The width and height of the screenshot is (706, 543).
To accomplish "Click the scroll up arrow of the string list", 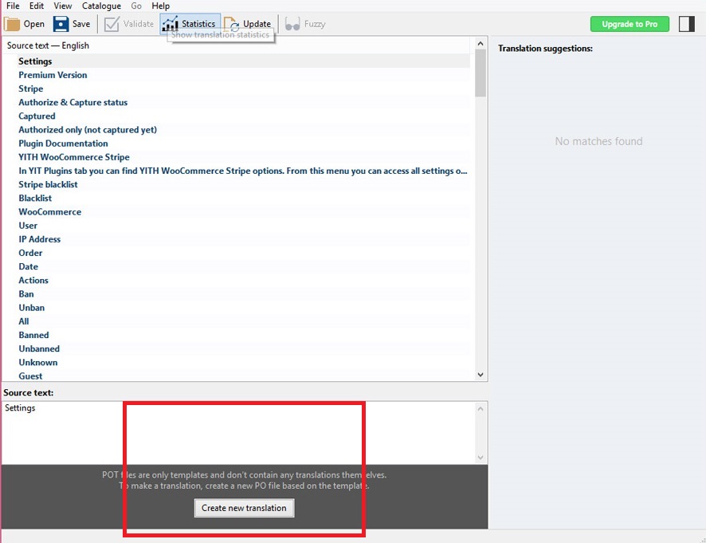I will pyautogui.click(x=480, y=44).
